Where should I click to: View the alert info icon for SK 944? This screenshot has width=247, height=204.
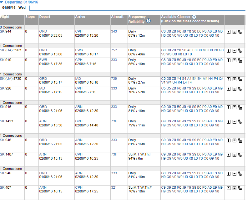(x=229, y=32)
